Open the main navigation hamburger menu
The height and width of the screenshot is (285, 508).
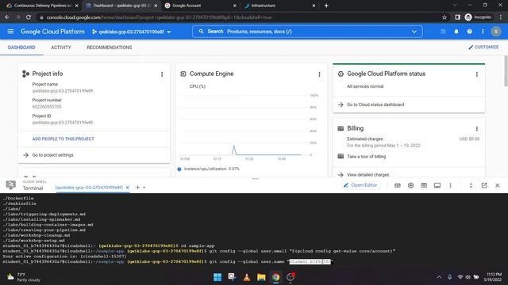pos(10,32)
